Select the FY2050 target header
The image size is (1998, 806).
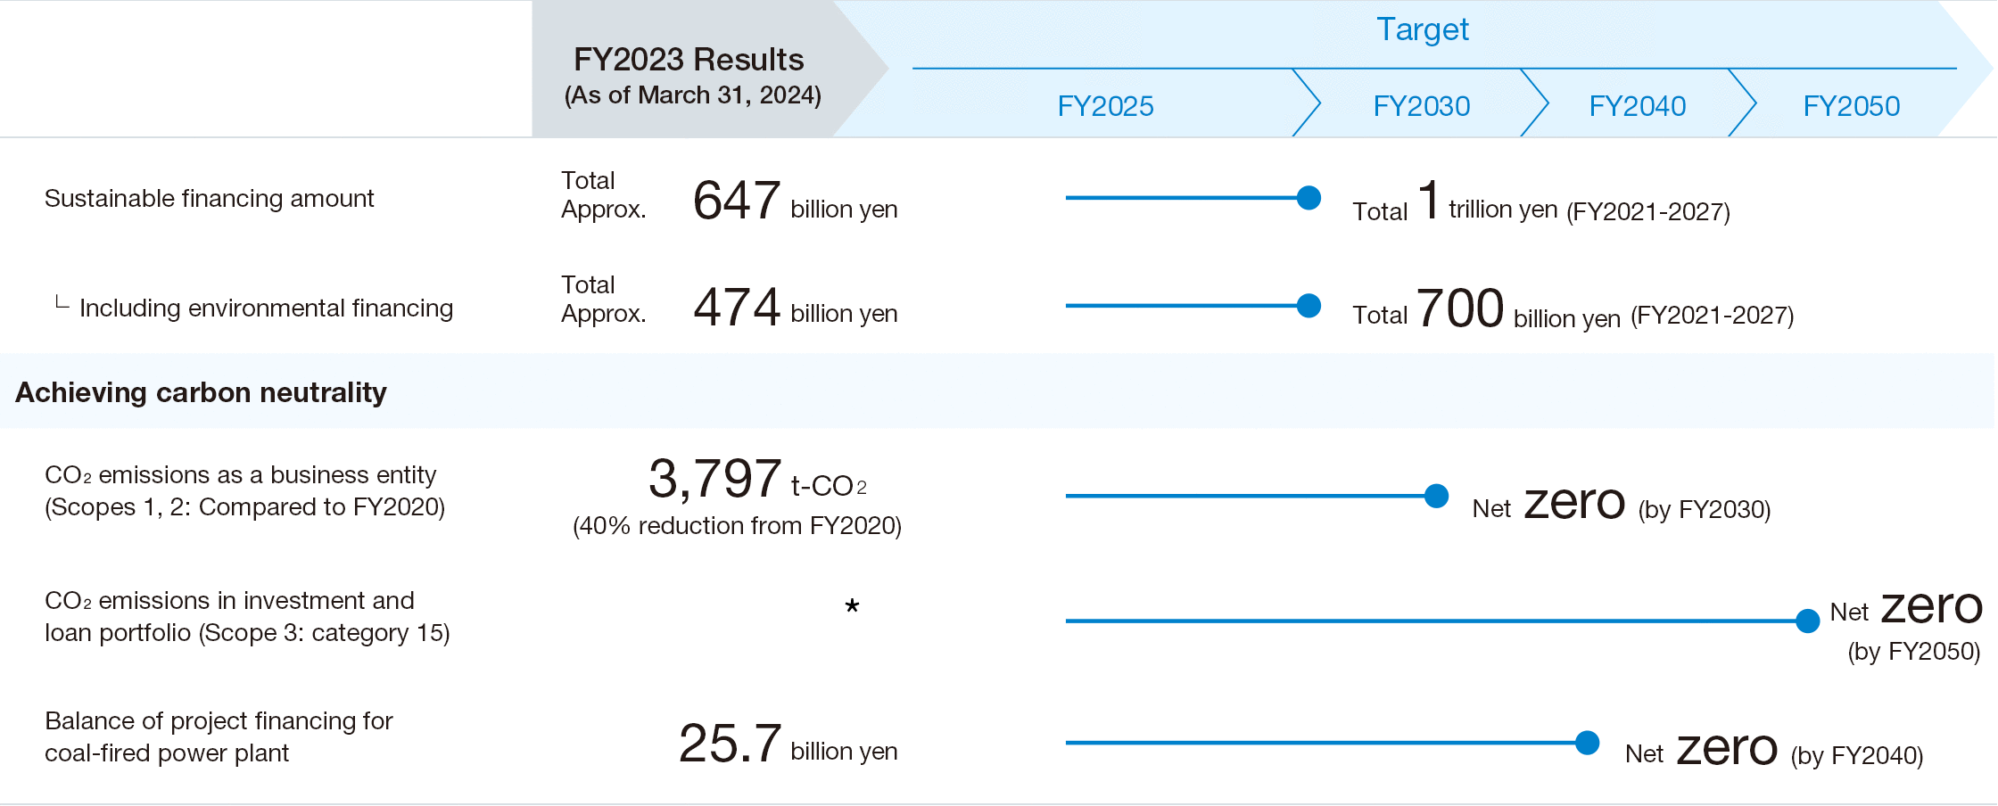[x=1851, y=106]
